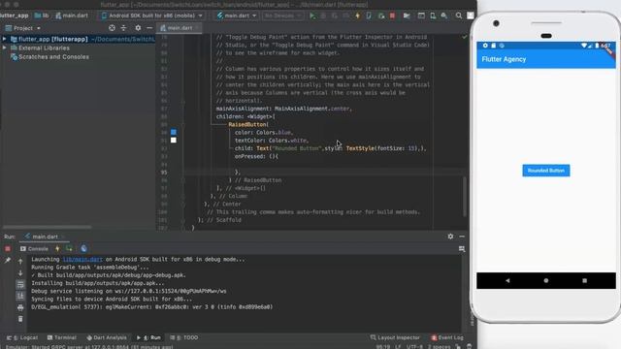Click restore layout icon at right of Console toolbar
Screen dimensions: 621x349
pos(462,248)
